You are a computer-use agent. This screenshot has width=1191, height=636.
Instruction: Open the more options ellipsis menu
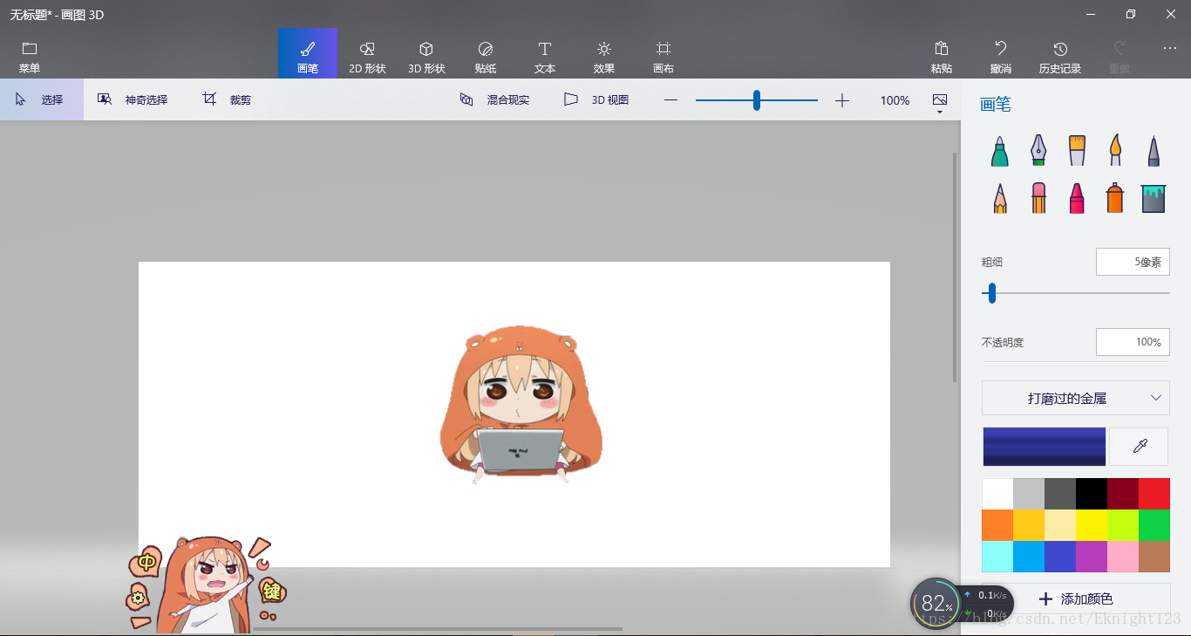tap(1170, 49)
